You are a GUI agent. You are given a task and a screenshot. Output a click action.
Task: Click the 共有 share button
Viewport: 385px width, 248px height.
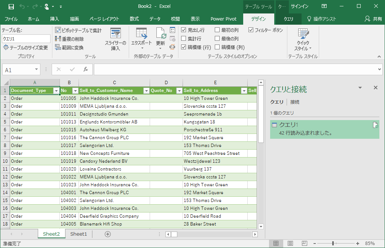click(x=373, y=19)
